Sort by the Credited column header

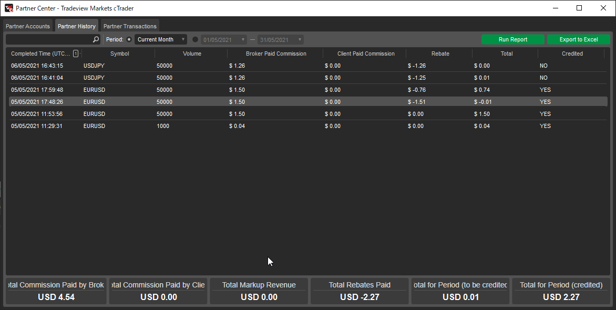tap(572, 54)
